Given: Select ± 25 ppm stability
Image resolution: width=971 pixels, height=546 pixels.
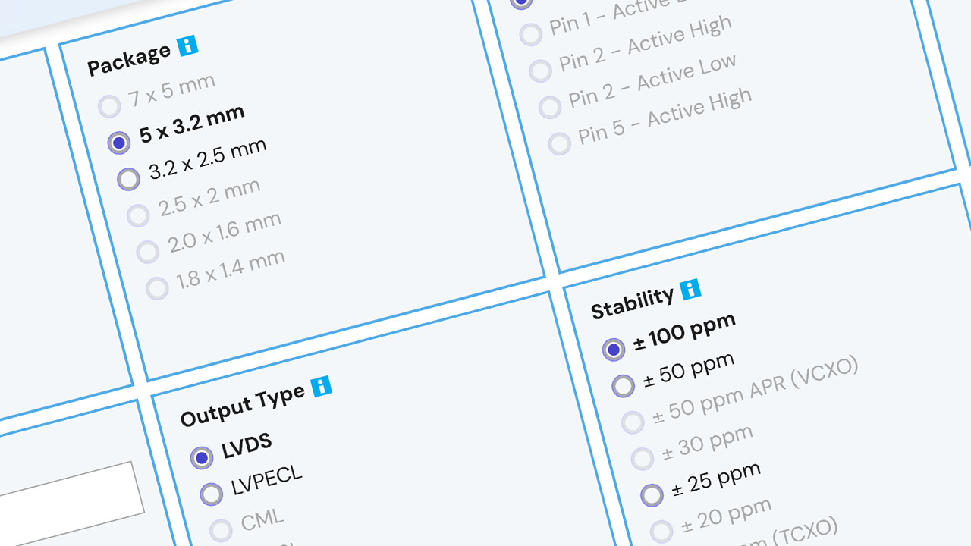Looking at the screenshot, I should tap(652, 495).
